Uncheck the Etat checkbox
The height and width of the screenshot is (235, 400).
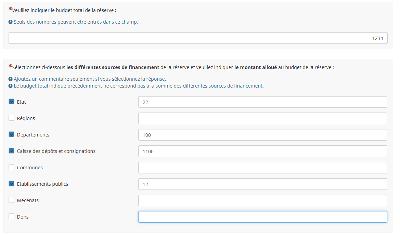point(12,102)
